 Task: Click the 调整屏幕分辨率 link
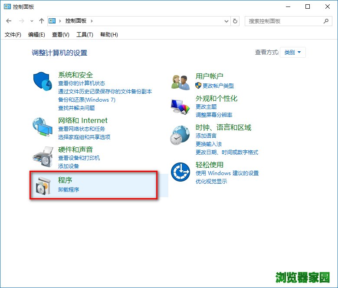(x=214, y=115)
